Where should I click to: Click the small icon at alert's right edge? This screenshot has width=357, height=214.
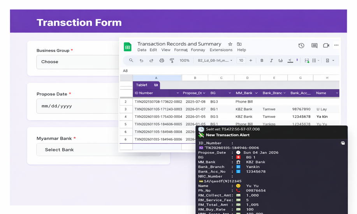click(343, 143)
